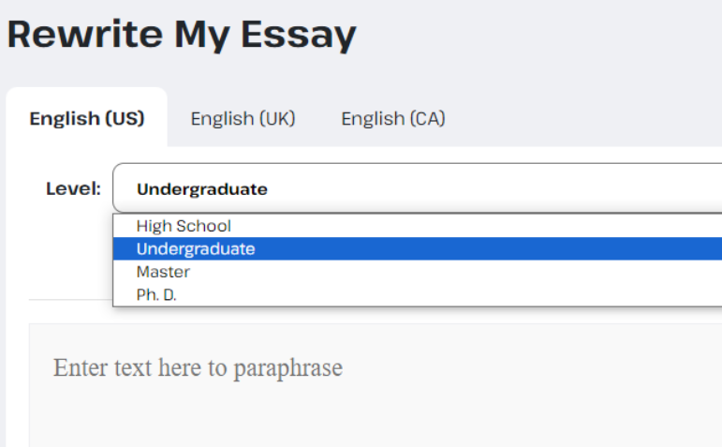Select the Ph. D. level option
The height and width of the screenshot is (447, 722).
(x=156, y=294)
